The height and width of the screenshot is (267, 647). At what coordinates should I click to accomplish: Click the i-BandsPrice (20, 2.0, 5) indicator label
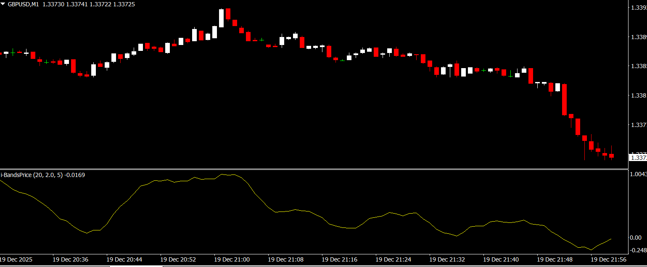click(32, 175)
